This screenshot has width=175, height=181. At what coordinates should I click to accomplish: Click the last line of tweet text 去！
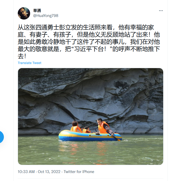(x=22, y=56)
